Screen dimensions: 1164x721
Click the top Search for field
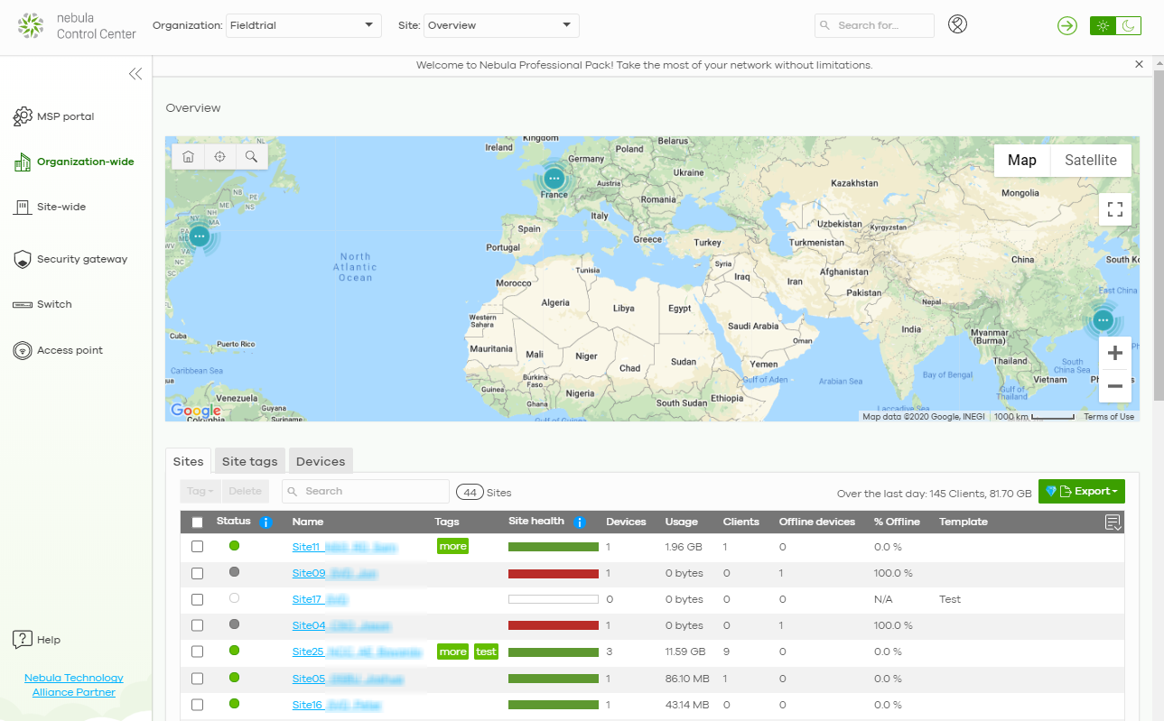pos(874,25)
